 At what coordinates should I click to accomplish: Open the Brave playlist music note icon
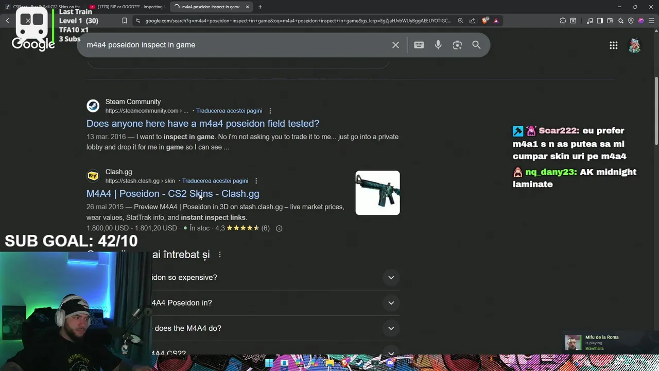coord(589,21)
